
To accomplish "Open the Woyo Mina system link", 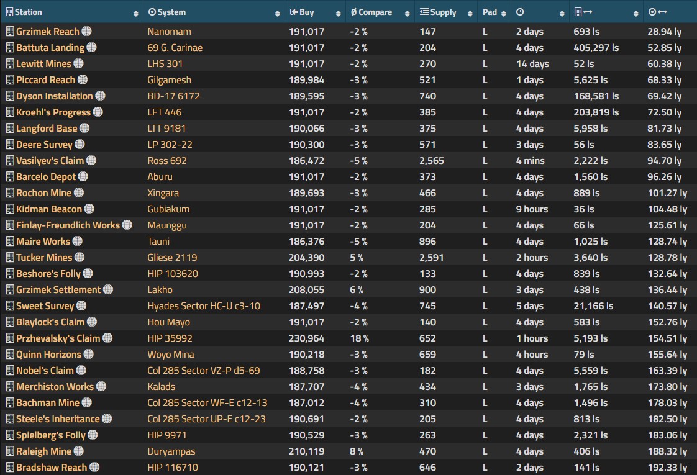I will (x=171, y=354).
